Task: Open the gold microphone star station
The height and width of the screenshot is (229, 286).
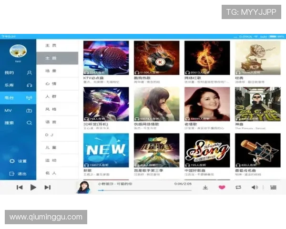Action: pos(258,150)
